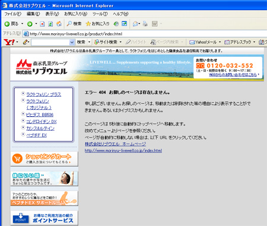Open the ファイル(F) menu

click(12, 14)
